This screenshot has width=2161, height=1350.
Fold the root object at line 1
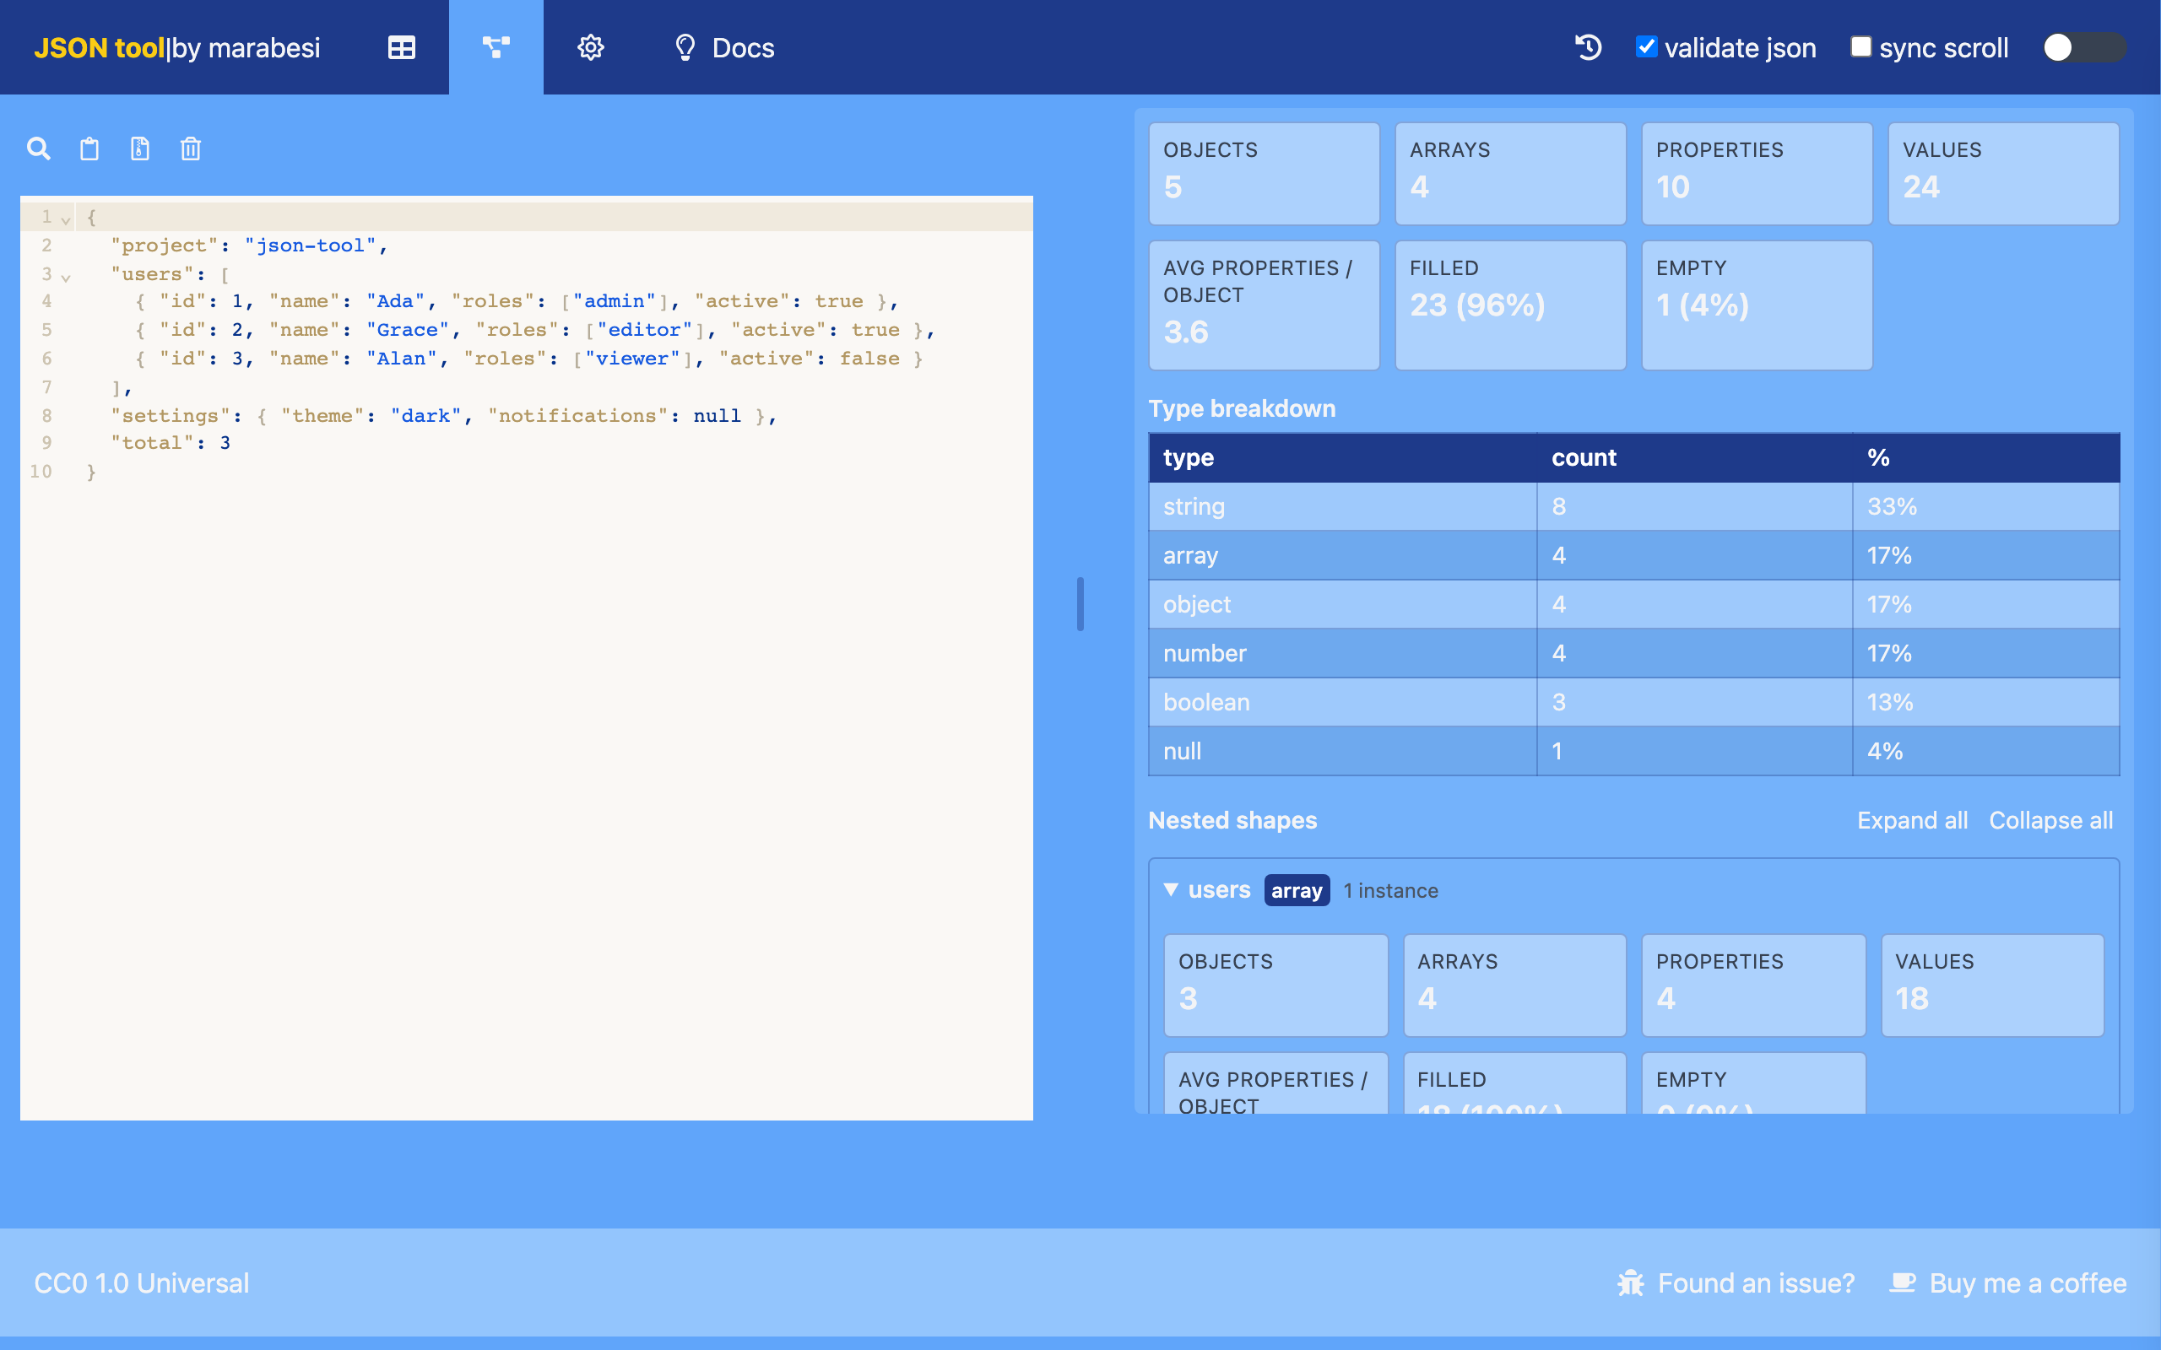pos(65,218)
